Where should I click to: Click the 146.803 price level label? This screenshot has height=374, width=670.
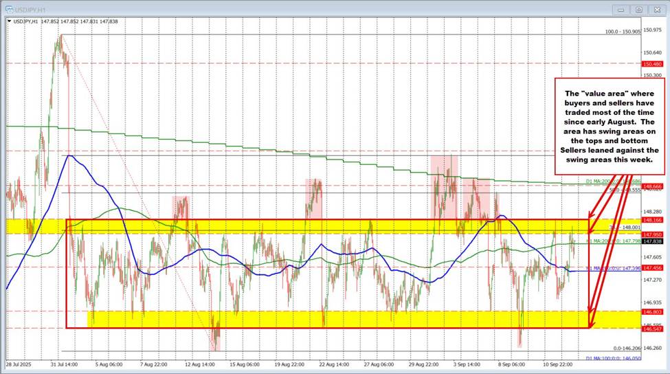pyautogui.click(x=651, y=311)
